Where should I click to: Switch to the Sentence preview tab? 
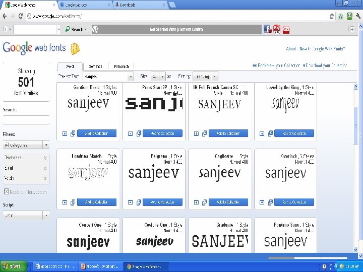(95, 66)
